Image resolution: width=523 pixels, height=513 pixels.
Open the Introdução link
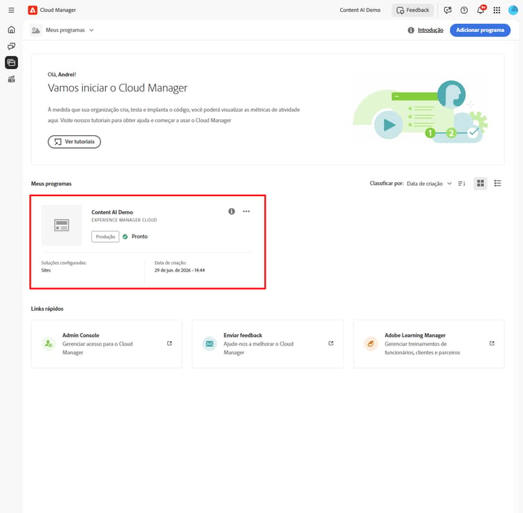430,30
